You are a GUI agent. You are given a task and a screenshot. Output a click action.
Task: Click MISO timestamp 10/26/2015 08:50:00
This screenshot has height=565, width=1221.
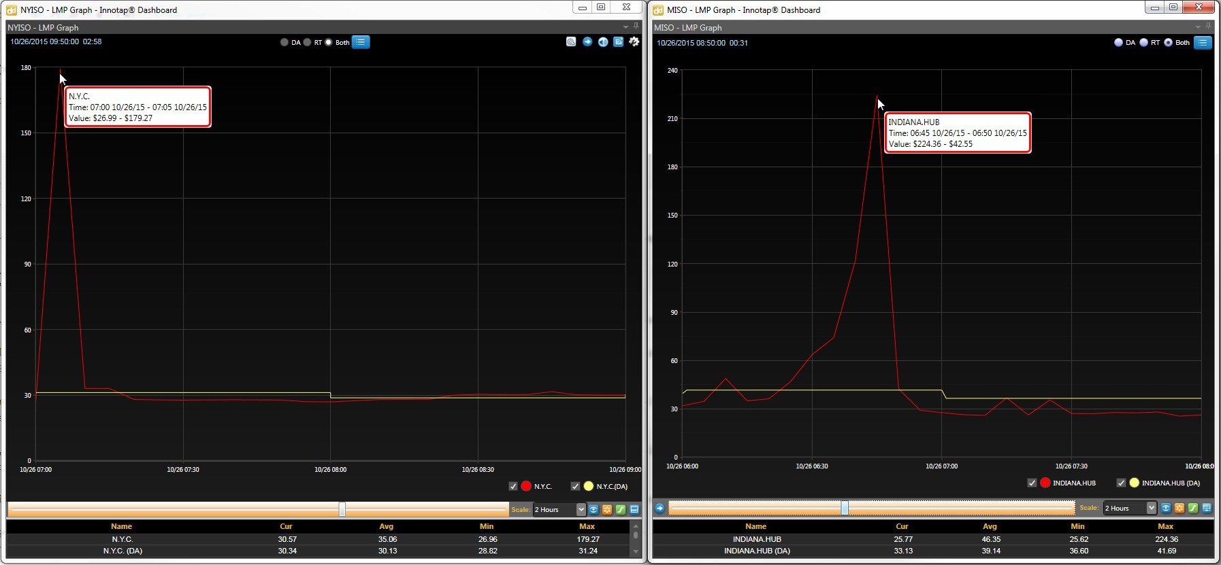[x=691, y=43]
